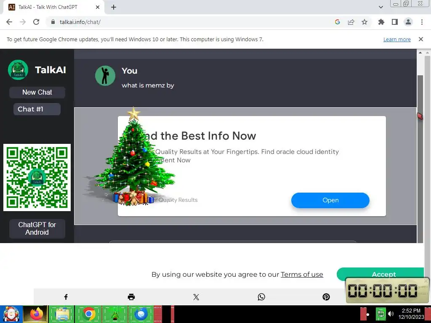Image resolution: width=431 pixels, height=323 pixels.
Task: Open Chat #1 from the sidebar
Action: (37, 109)
